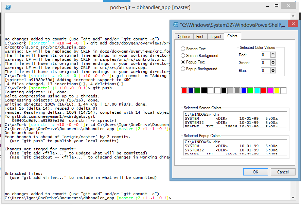Select the Screen Background radio button
This screenshot has height=205, width=301.
pyautogui.click(x=183, y=55)
